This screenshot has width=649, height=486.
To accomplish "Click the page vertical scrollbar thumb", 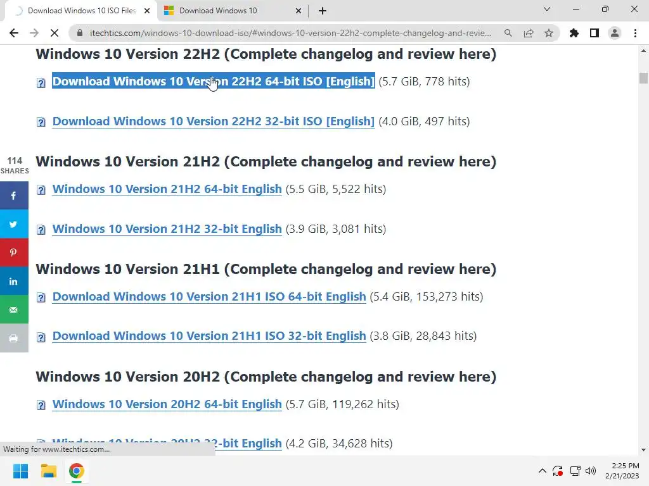I will click(643, 78).
